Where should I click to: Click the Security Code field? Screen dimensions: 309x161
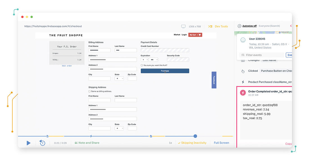click(x=178, y=59)
